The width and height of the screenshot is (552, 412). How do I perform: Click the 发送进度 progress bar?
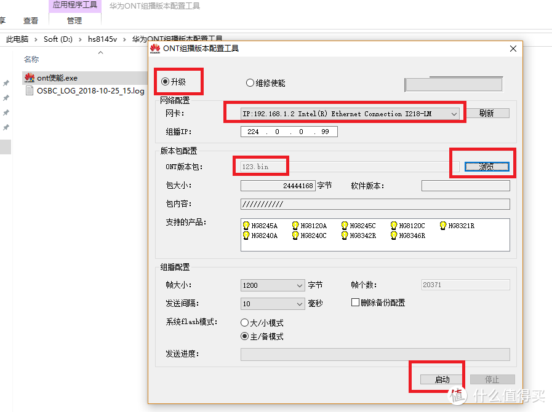[x=375, y=354]
